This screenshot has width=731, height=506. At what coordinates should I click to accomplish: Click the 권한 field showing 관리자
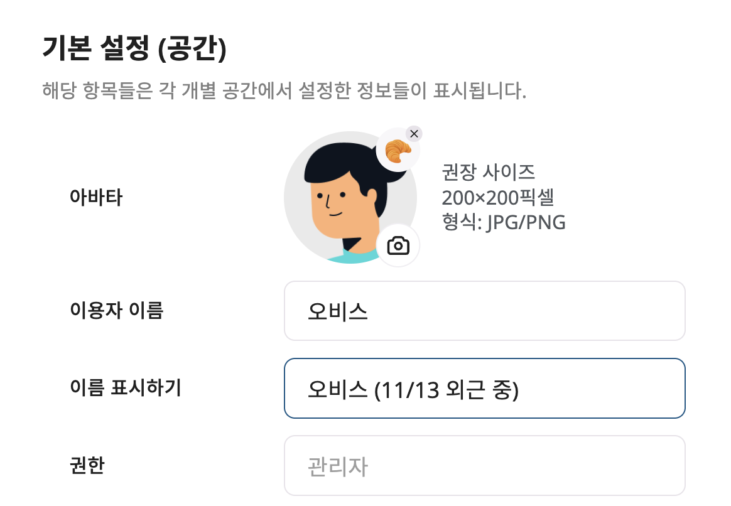(484, 465)
